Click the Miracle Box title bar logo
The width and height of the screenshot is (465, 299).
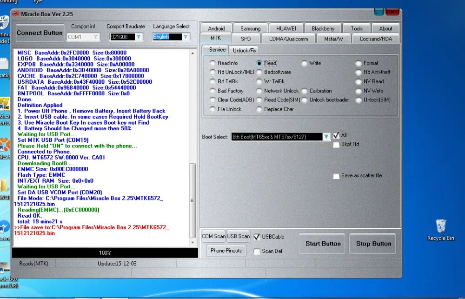coord(15,14)
